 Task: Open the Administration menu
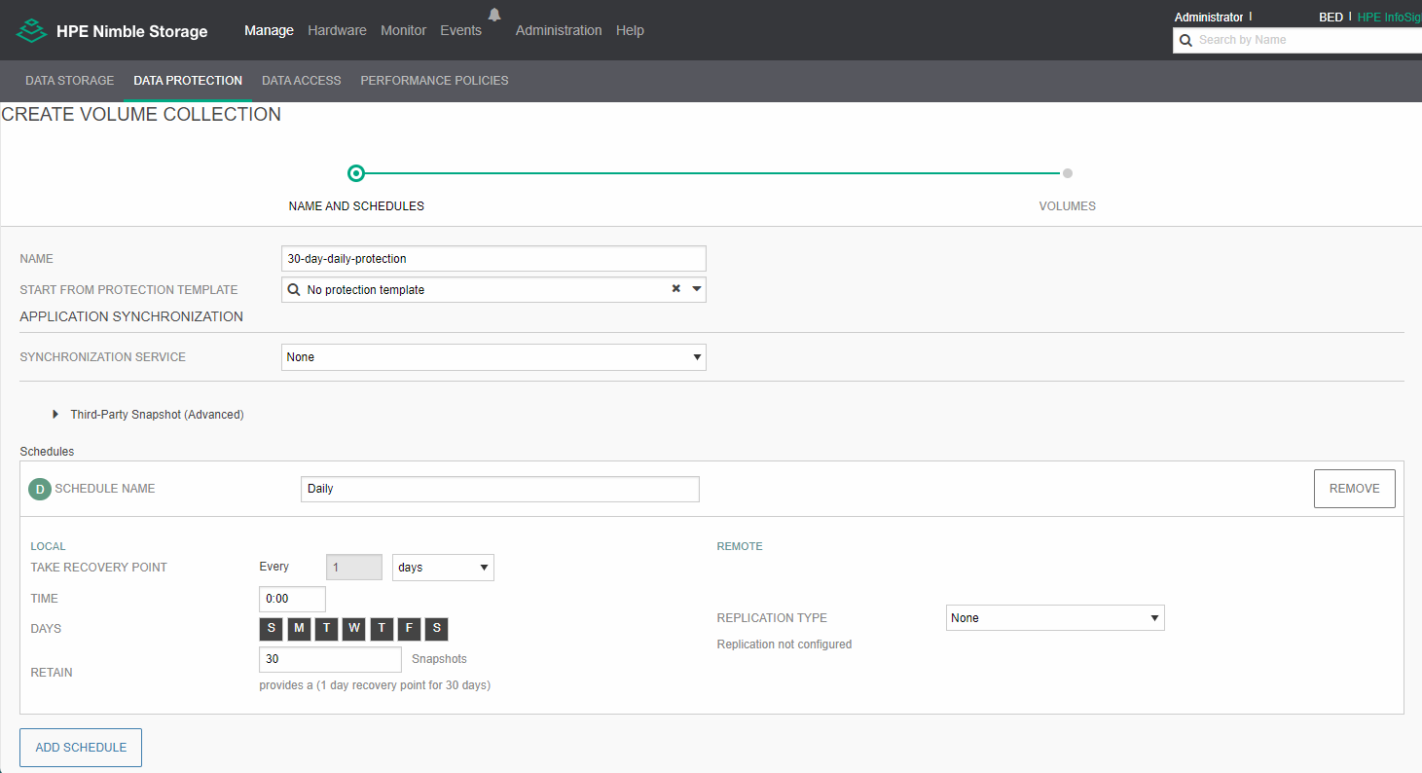[x=559, y=30]
